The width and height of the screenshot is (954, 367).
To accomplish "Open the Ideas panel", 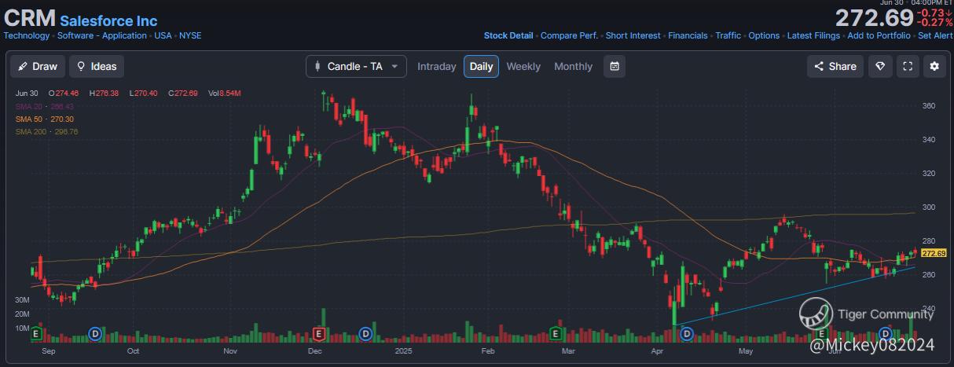I will (97, 66).
